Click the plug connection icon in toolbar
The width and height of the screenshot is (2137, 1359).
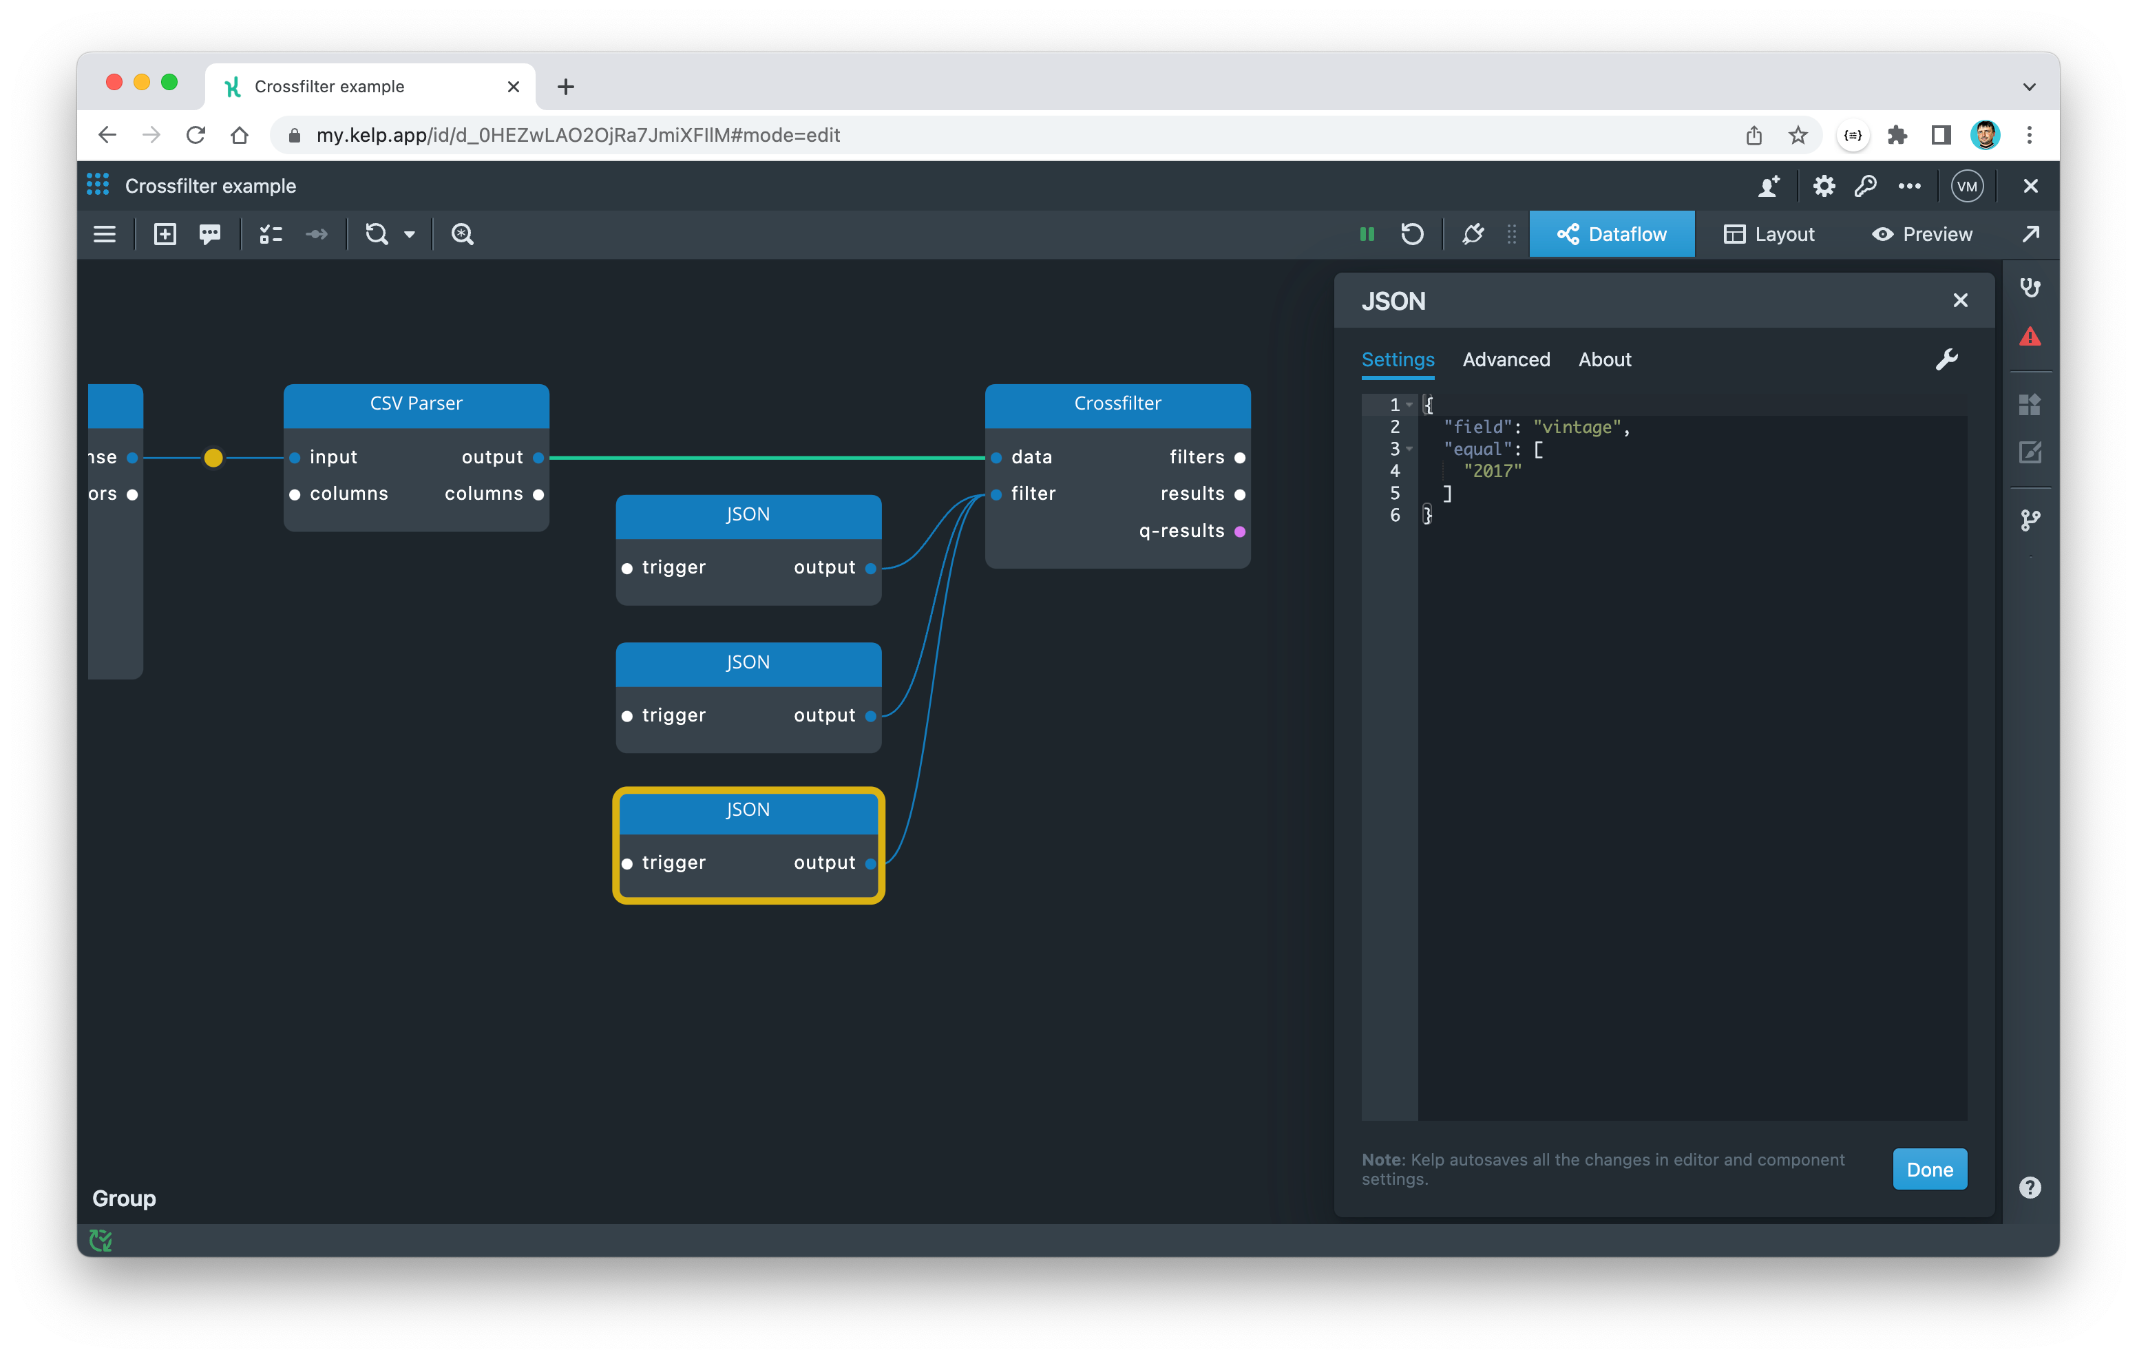(x=1473, y=234)
